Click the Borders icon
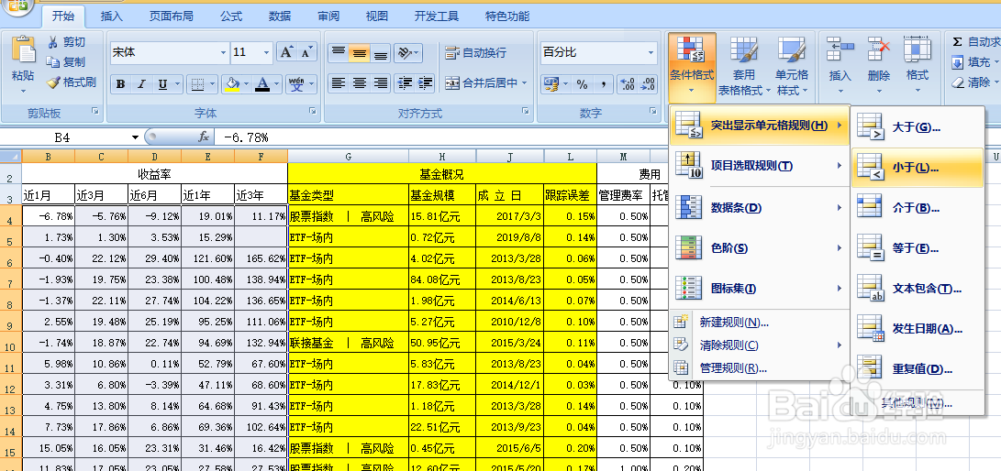The image size is (1001, 471). click(x=198, y=83)
